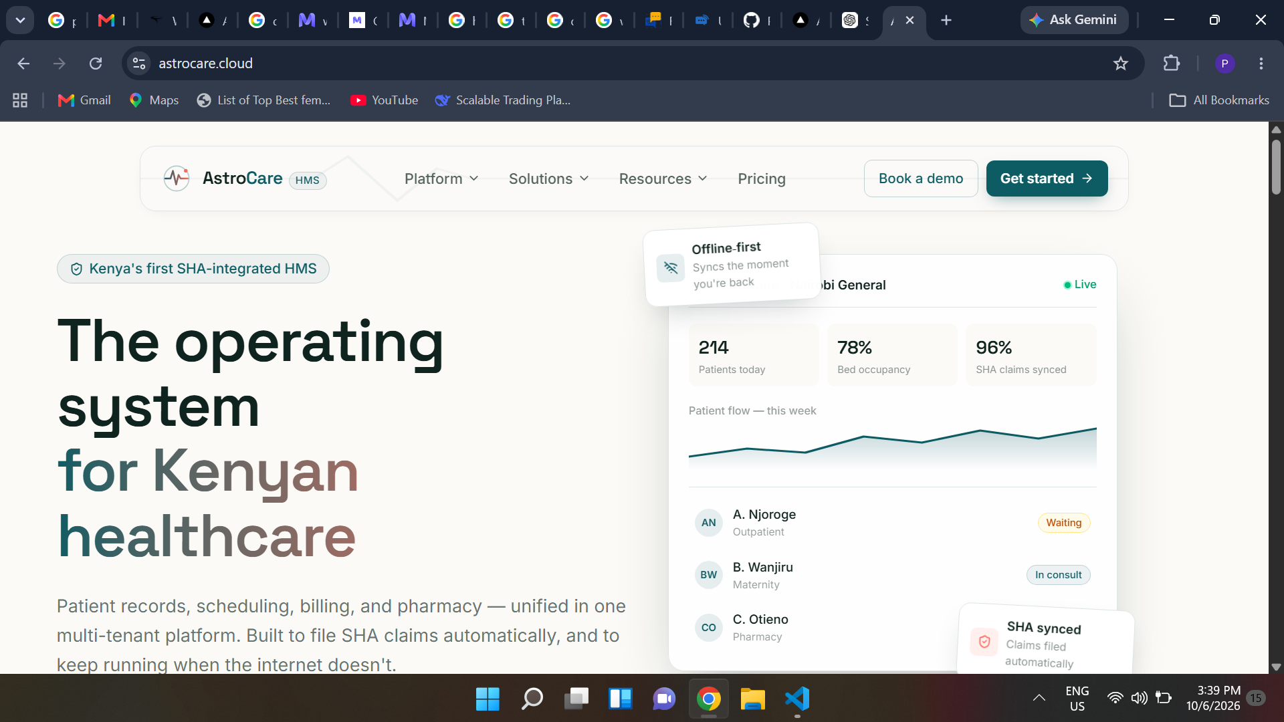
Task: Click the Get started button
Action: (1047, 178)
